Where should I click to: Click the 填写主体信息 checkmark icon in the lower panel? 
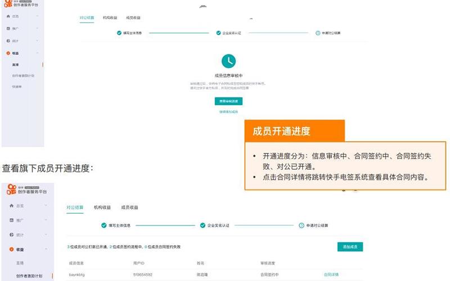104,225
